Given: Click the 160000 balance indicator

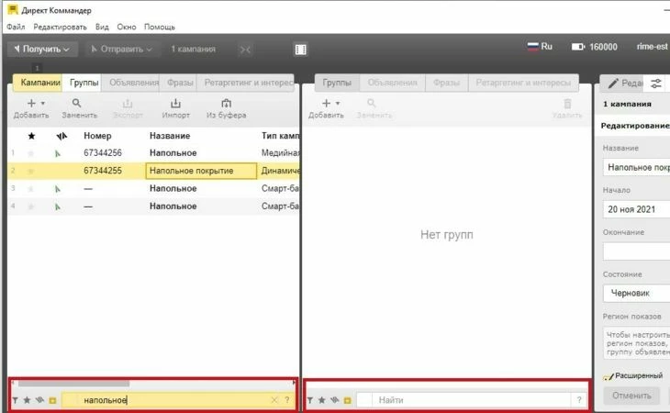Looking at the screenshot, I should click(595, 47).
